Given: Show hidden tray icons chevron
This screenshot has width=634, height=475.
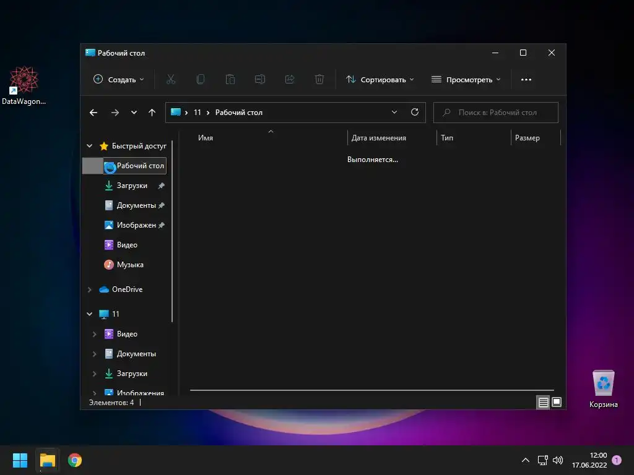Looking at the screenshot, I should [525, 460].
